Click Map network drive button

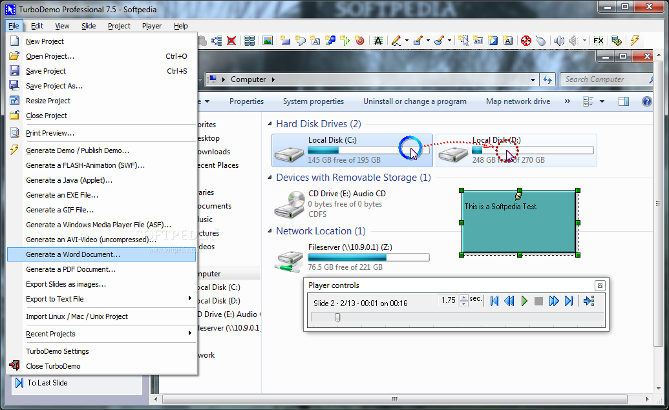pos(518,101)
